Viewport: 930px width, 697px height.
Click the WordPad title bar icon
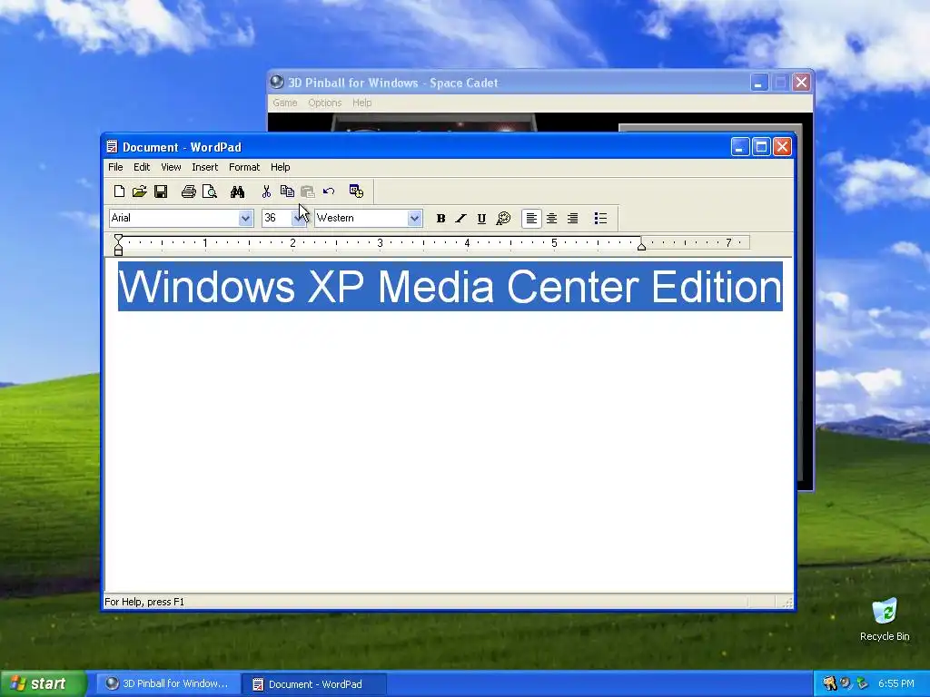112,146
